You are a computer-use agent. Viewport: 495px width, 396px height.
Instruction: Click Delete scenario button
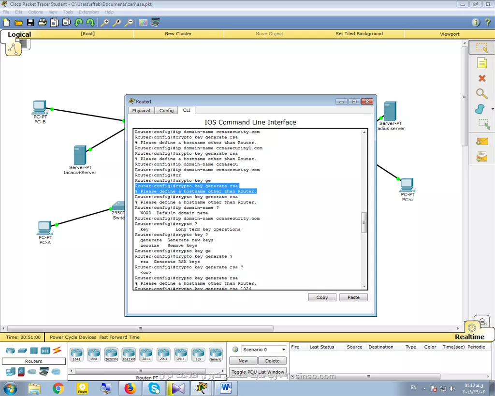pyautogui.click(x=272, y=361)
